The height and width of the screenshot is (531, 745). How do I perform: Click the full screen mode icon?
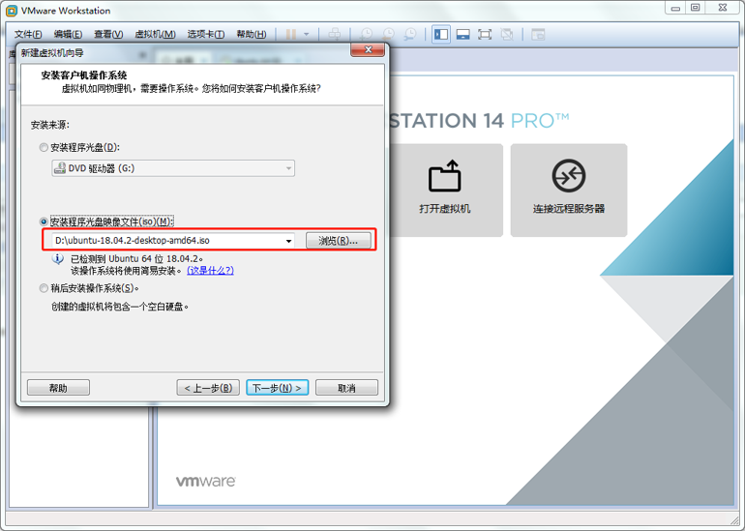tap(485, 34)
